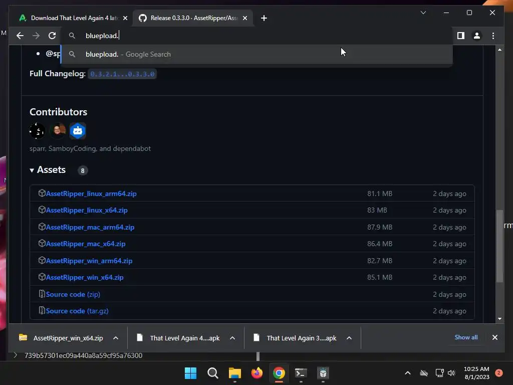The height and width of the screenshot is (385, 513).
Task: Open the side panel icon in Chrome toolbar
Action: 461,36
